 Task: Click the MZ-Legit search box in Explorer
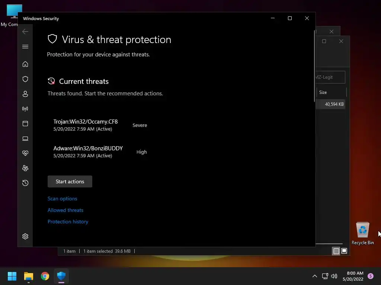coord(330,77)
